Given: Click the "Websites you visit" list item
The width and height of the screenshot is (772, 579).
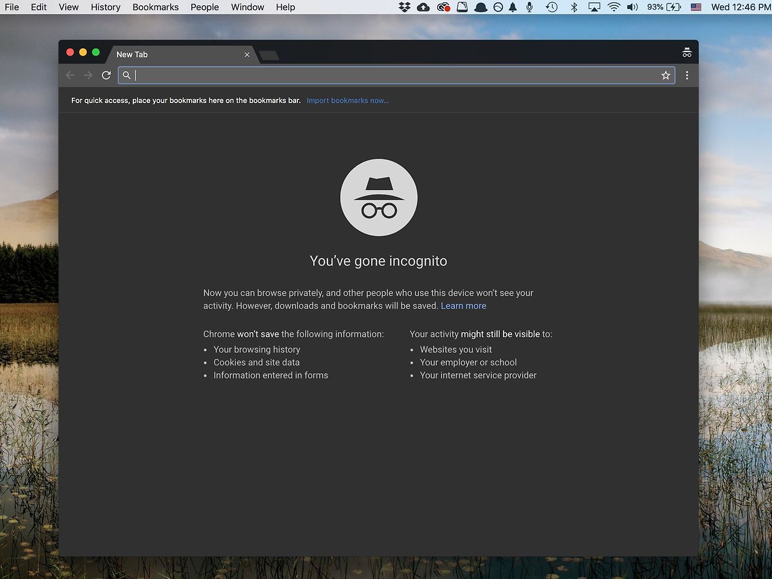Looking at the screenshot, I should tap(456, 349).
